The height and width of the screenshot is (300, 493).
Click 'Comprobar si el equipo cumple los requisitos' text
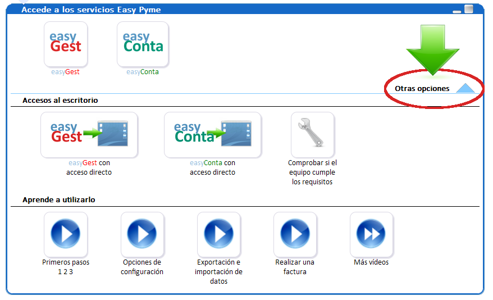pos(312,172)
